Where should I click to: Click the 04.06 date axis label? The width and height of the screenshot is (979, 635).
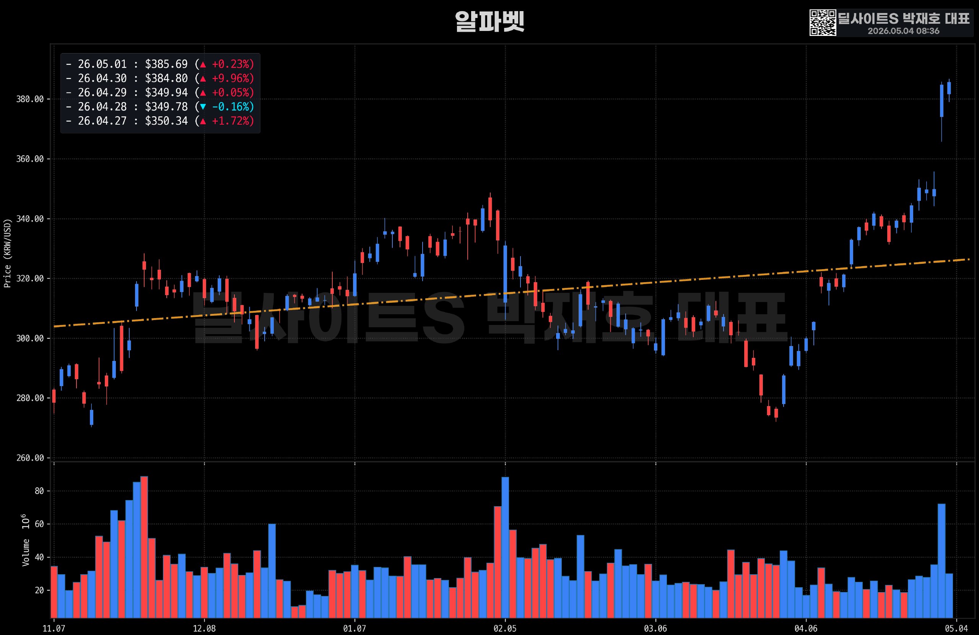(806, 629)
